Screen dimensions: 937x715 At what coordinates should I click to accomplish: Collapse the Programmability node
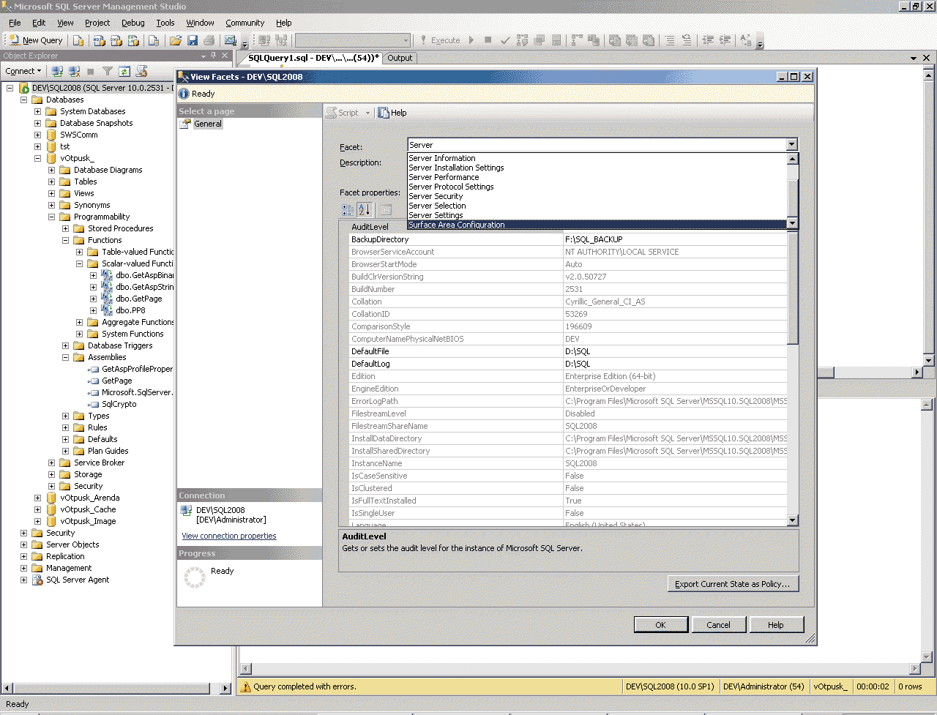point(51,217)
